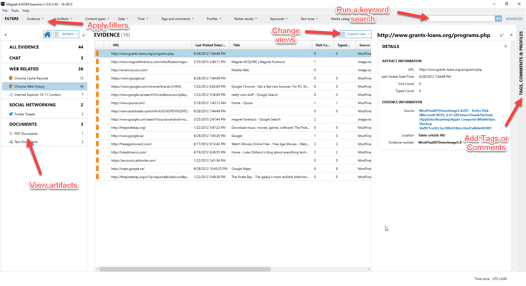The width and height of the screenshot is (526, 286).
Task: Sort by the Title column header
Action: tap(271, 45)
